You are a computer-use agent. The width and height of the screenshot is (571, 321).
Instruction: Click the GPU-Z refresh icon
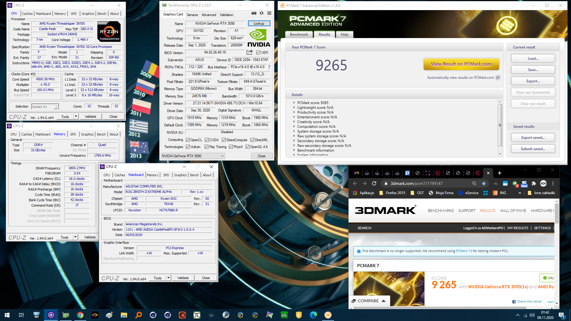(x=261, y=13)
